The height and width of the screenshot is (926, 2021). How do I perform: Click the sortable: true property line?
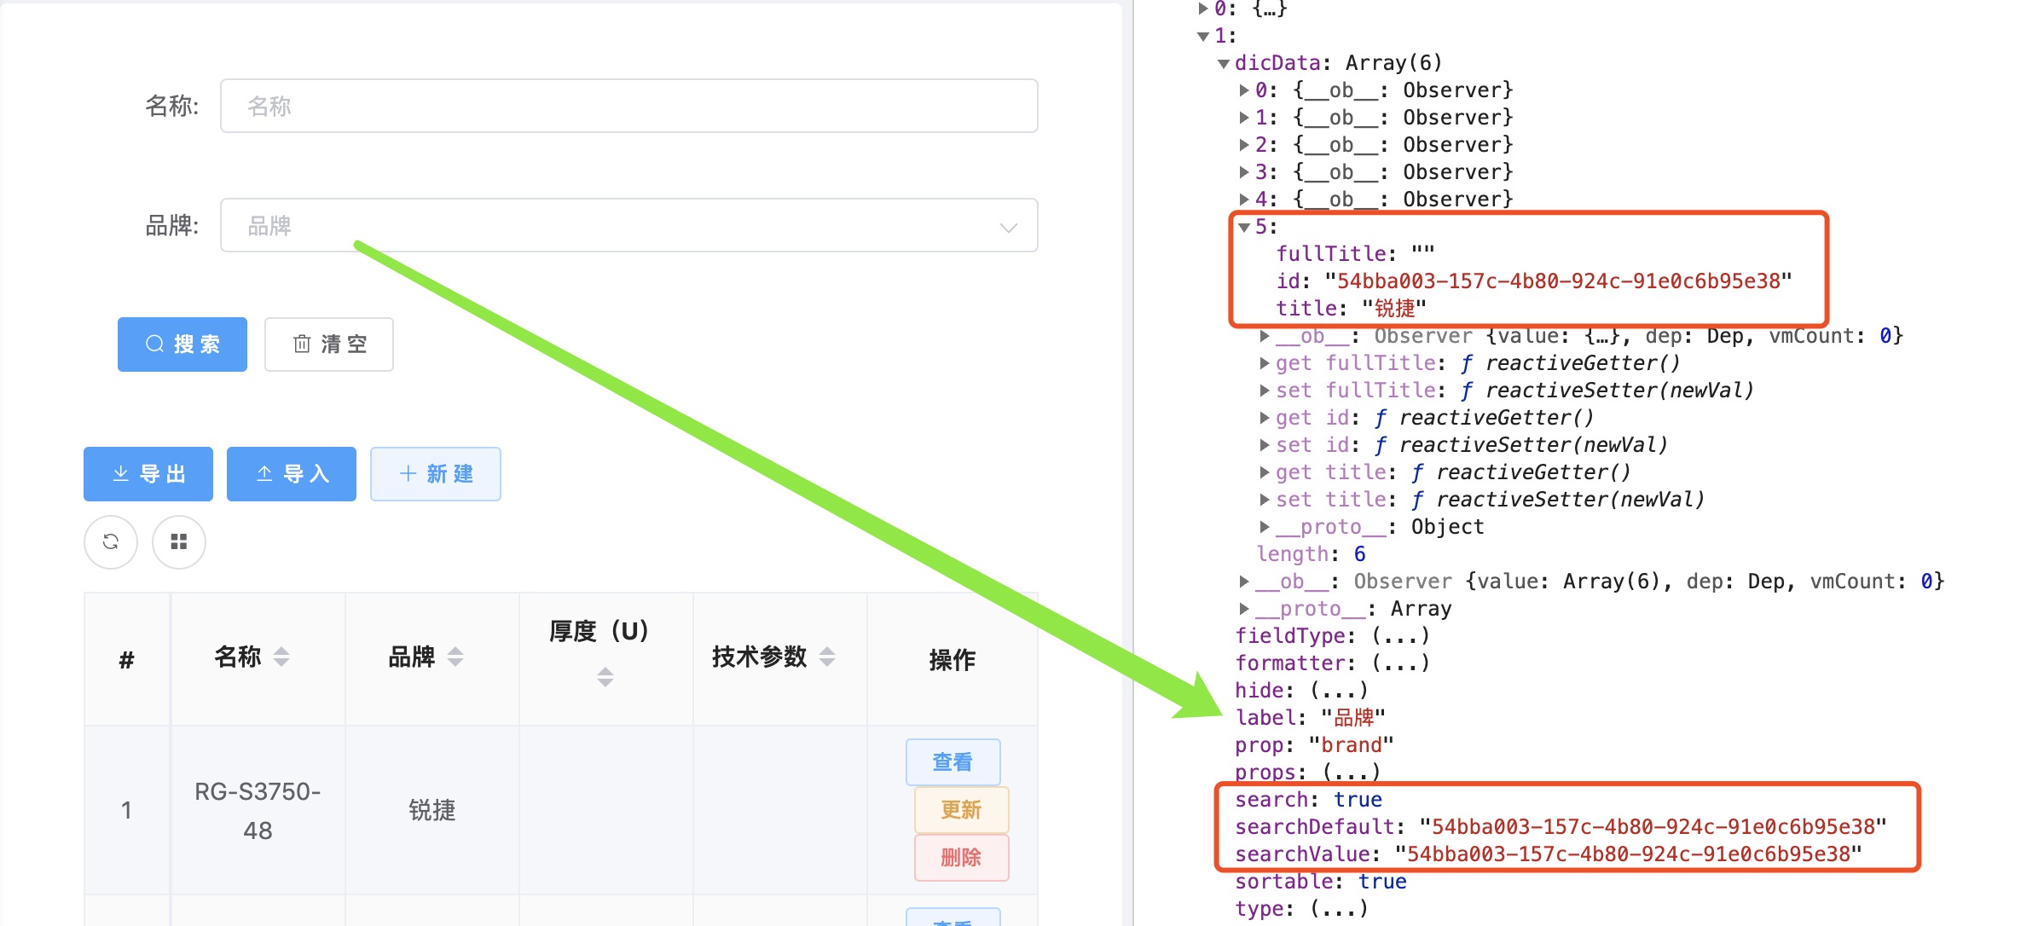pyautogui.click(x=1321, y=882)
